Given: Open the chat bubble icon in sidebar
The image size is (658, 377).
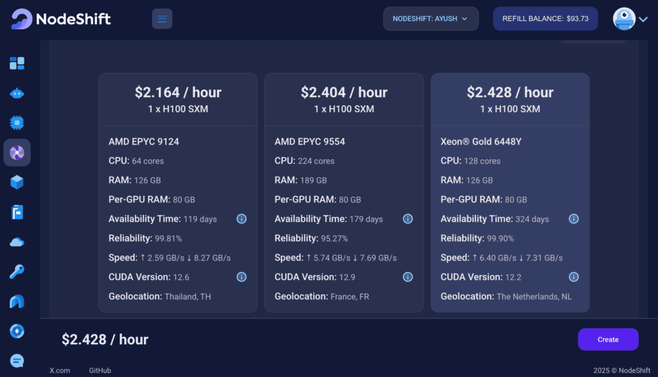Looking at the screenshot, I should [x=17, y=361].
